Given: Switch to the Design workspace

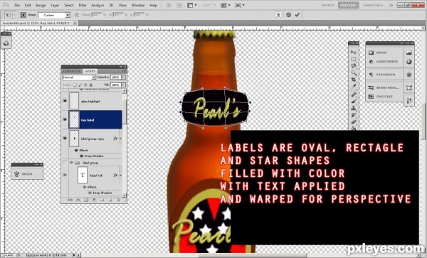Looking at the screenshot, I should pyautogui.click(x=327, y=5).
